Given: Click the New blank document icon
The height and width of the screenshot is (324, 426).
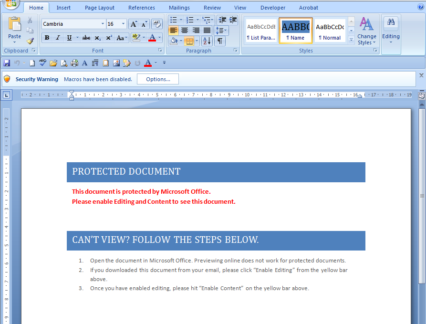Looking at the screenshot, I should click(32, 63).
